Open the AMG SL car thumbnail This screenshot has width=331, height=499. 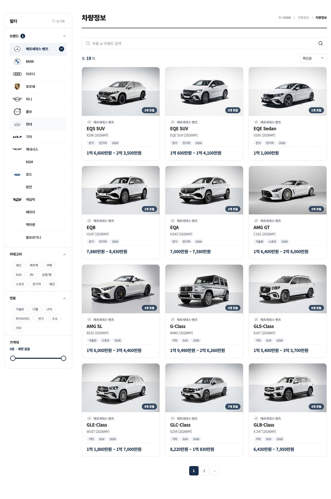[x=121, y=289]
